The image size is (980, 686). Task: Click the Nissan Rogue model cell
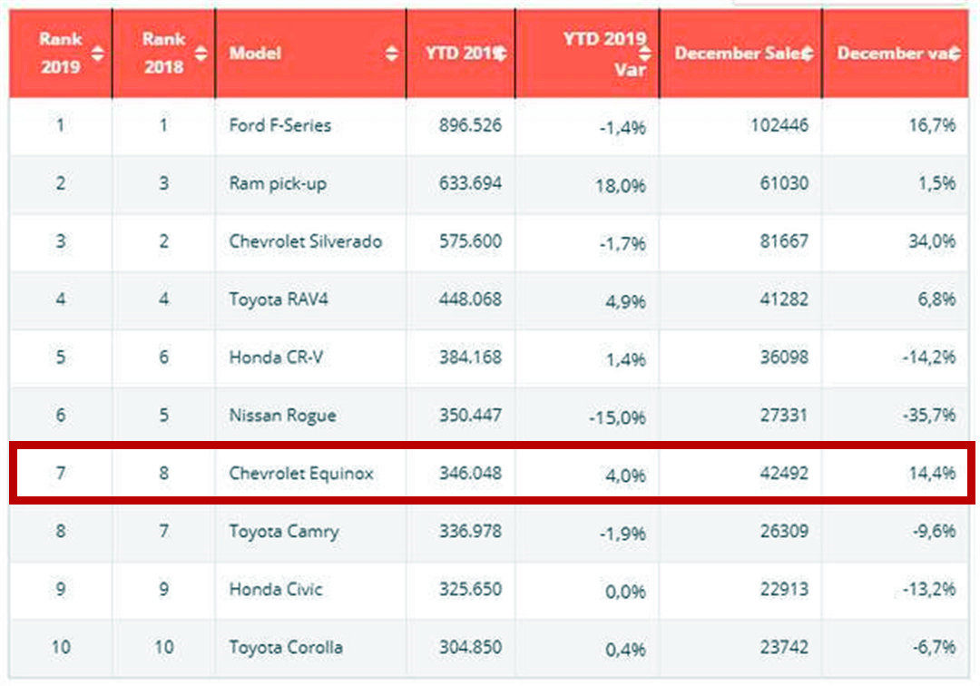[282, 416]
